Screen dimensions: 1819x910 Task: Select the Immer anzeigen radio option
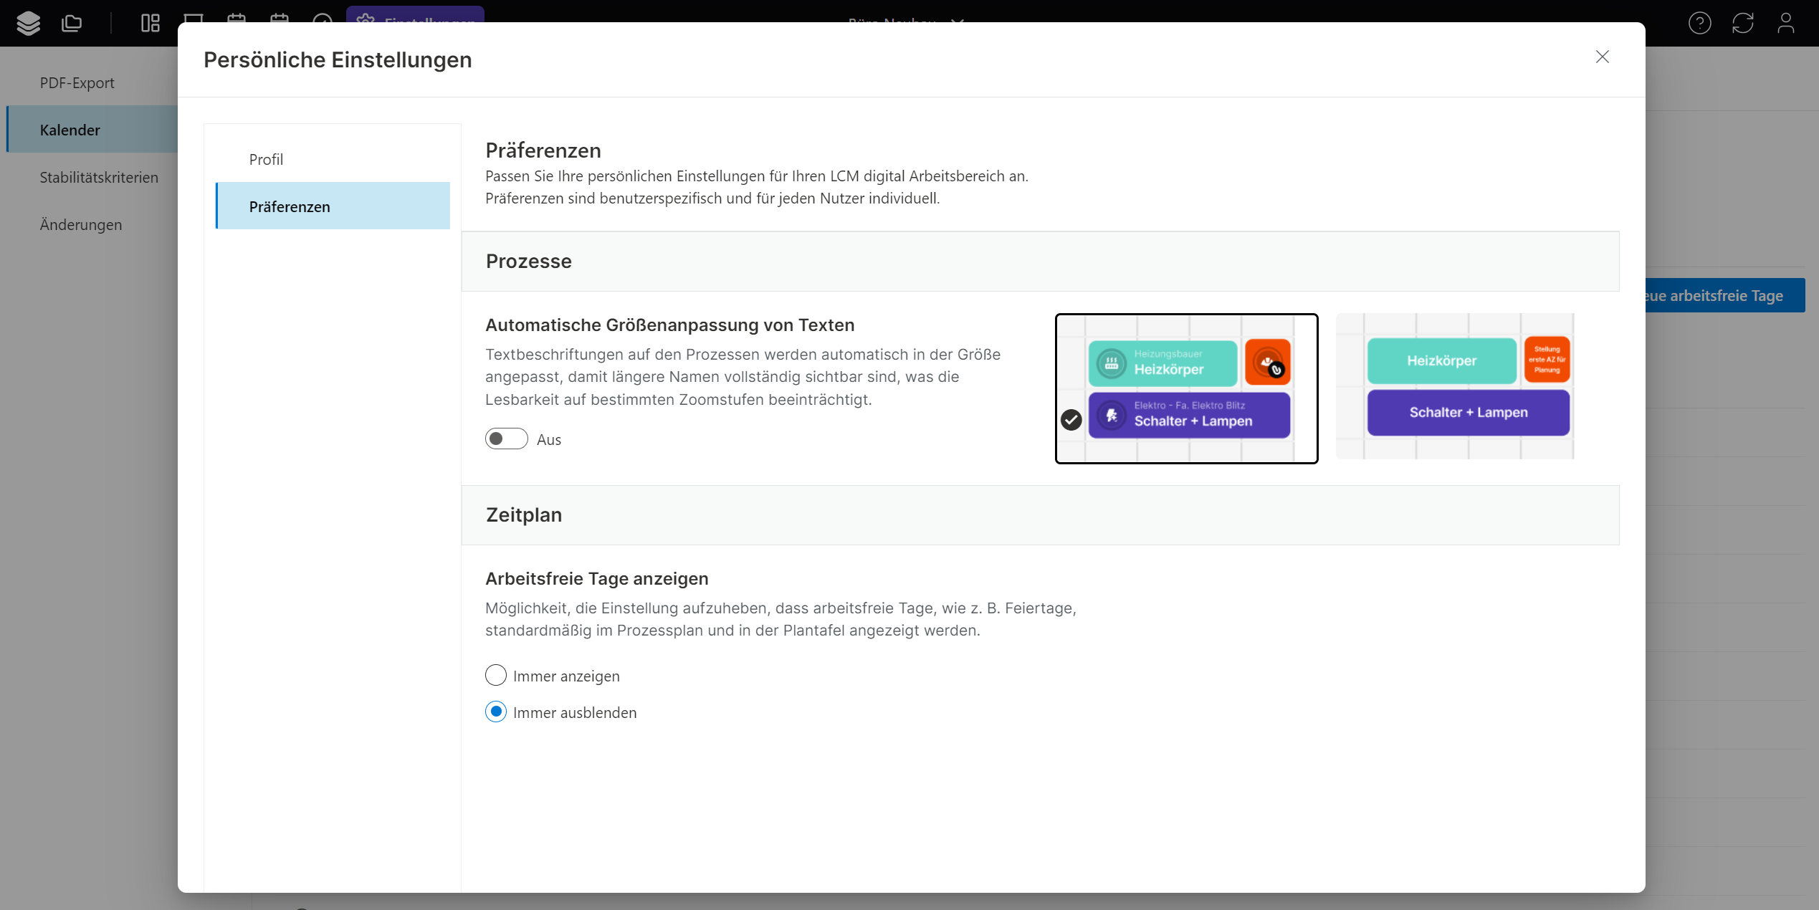click(496, 675)
